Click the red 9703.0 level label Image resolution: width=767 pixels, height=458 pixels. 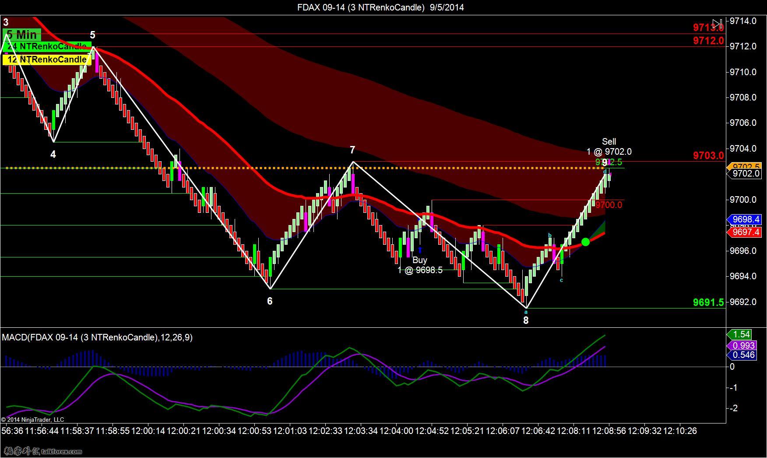pos(708,156)
